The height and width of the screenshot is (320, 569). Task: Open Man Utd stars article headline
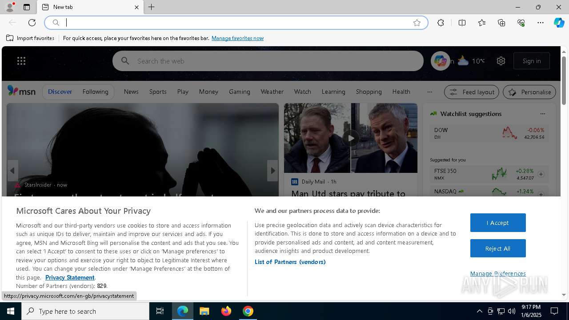(349, 193)
